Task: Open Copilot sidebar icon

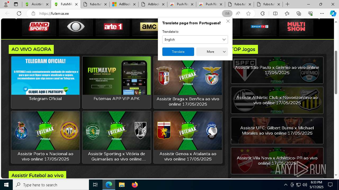Action: click(x=333, y=13)
